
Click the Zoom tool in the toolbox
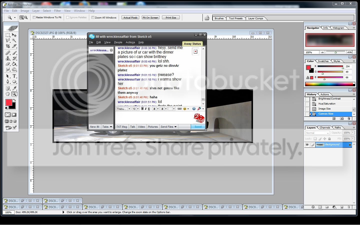14,94
